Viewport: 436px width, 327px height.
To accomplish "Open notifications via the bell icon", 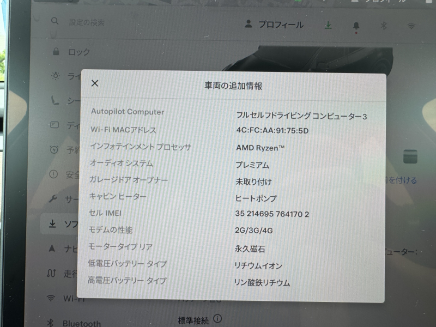I will click(356, 26).
